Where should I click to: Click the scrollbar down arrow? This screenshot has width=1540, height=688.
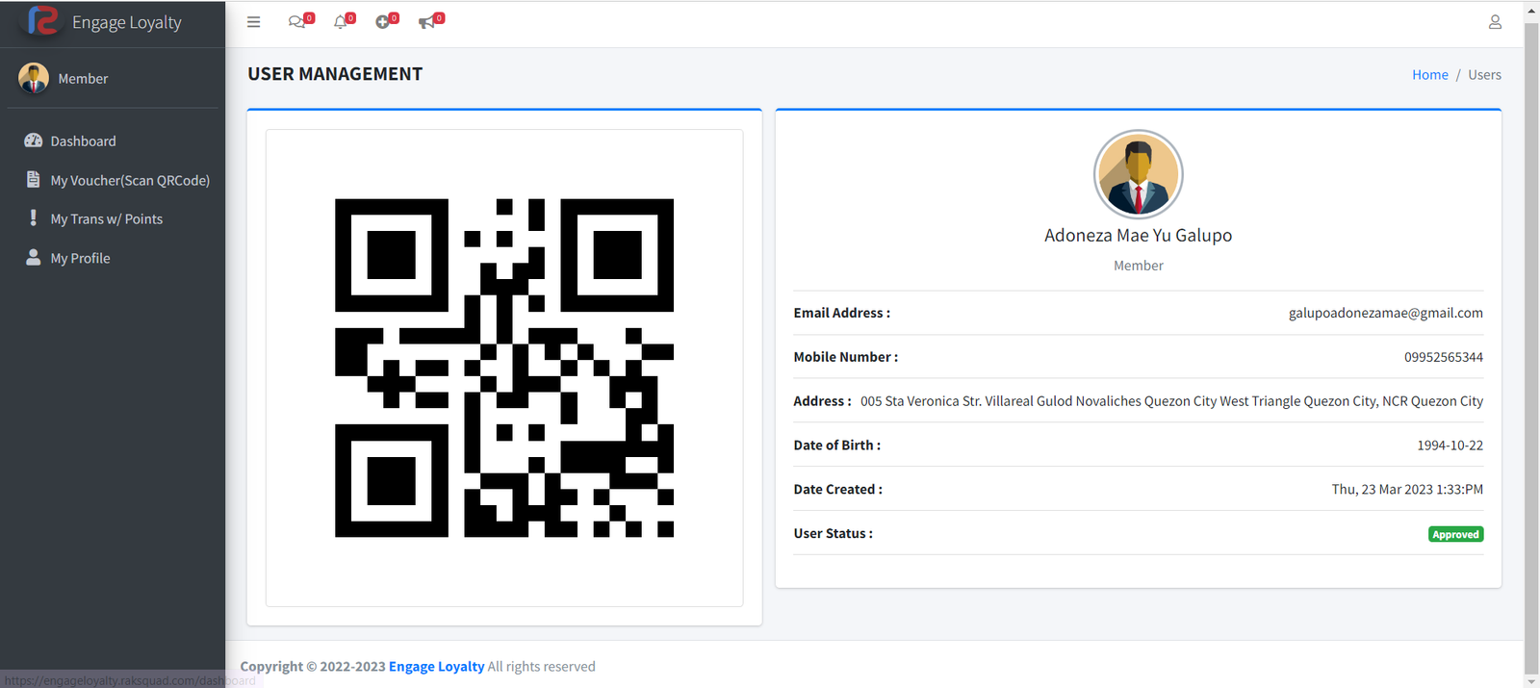coord(1531,681)
